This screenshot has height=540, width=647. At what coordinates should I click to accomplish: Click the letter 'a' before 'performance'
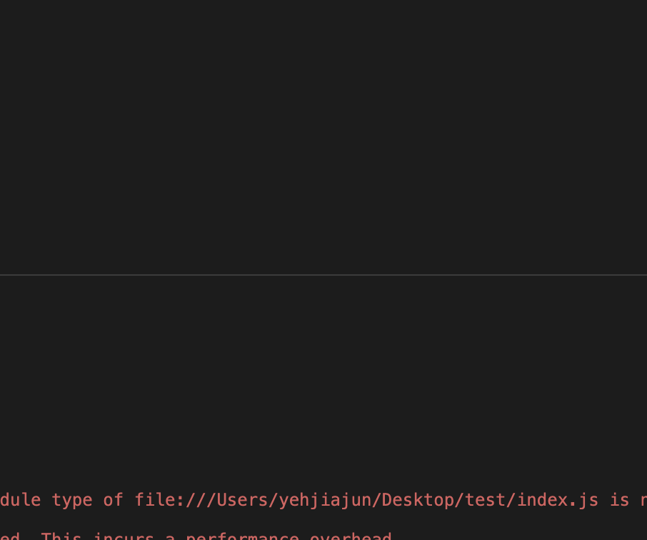tap(171, 536)
